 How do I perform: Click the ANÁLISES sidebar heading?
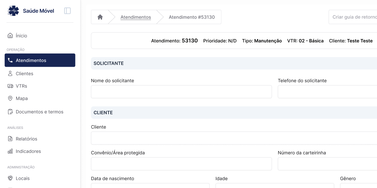15,128
